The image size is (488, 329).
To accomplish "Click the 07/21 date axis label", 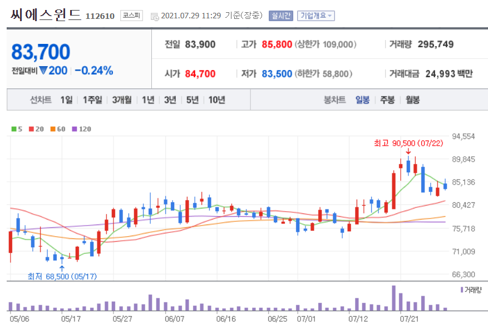I will [x=409, y=319].
